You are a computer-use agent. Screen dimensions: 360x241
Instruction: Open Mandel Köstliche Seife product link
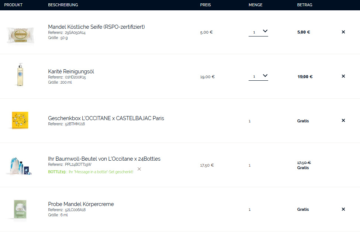(x=96, y=27)
